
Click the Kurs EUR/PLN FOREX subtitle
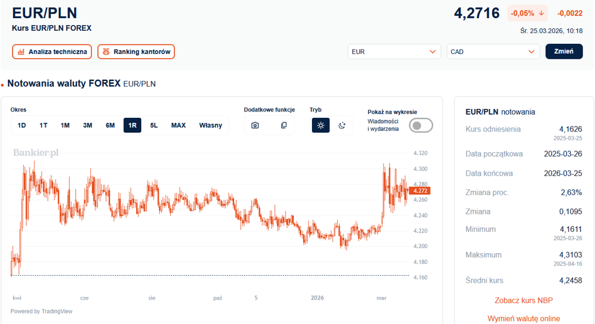click(x=51, y=28)
